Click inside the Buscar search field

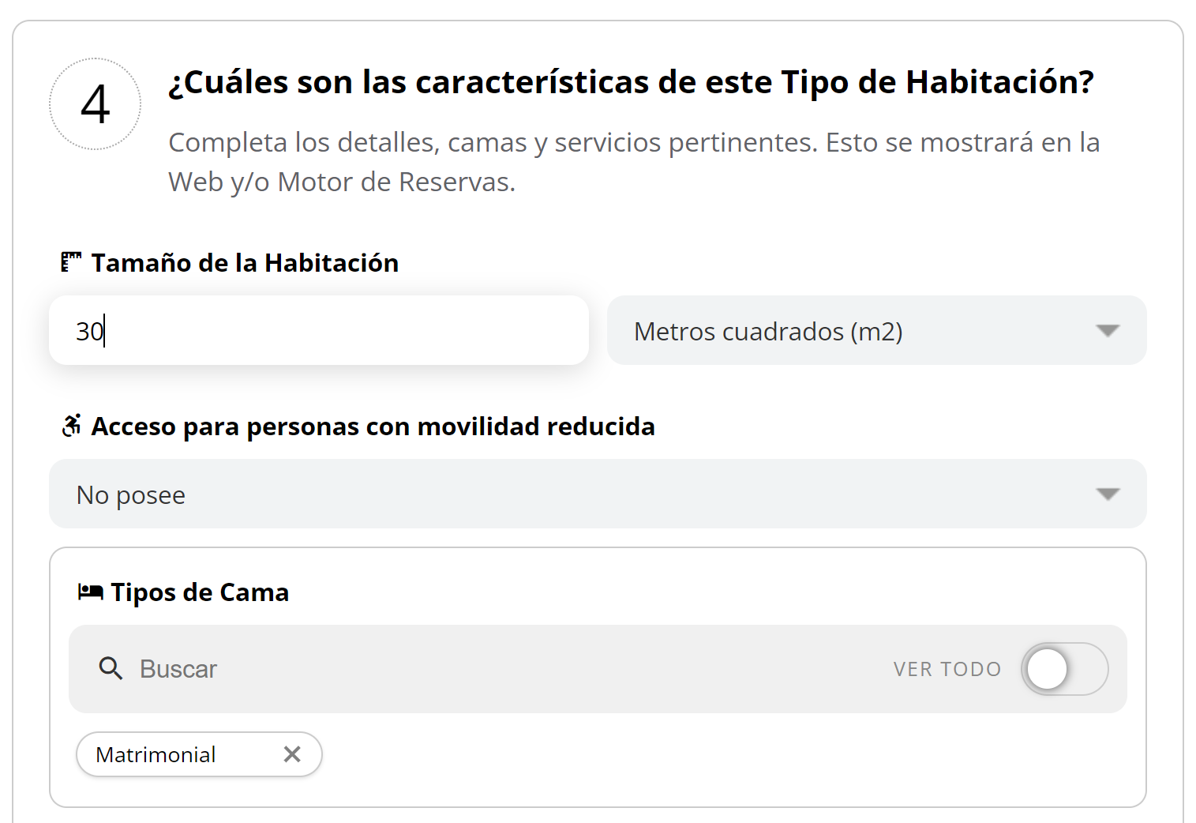[x=316, y=668]
